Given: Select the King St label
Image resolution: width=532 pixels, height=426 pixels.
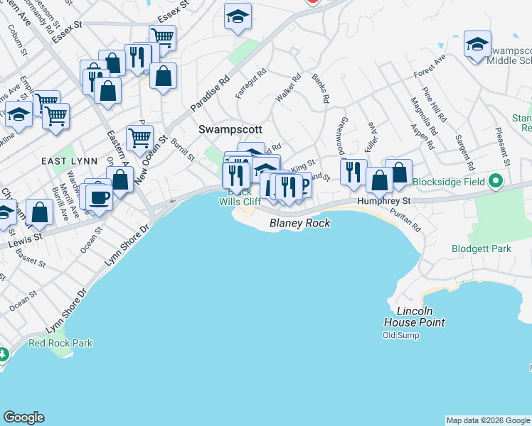Looking at the screenshot, I should point(303,166).
